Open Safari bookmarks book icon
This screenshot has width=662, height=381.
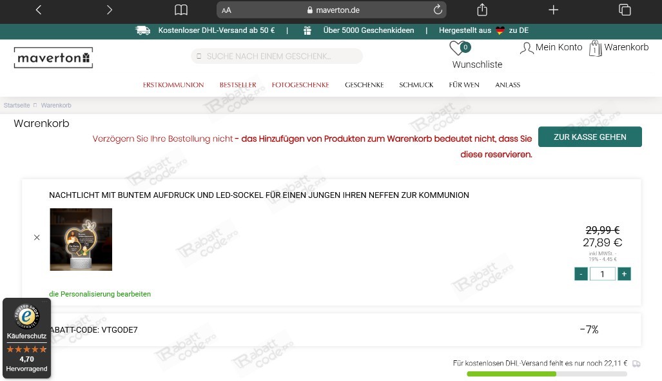[x=181, y=10]
